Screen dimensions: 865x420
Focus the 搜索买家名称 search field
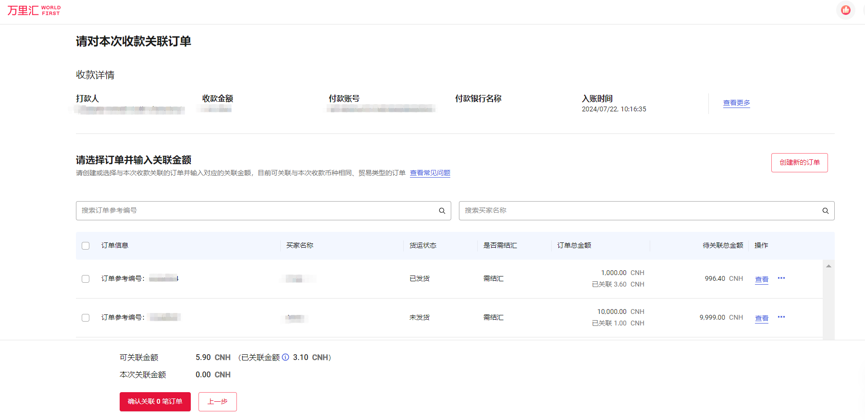point(639,211)
